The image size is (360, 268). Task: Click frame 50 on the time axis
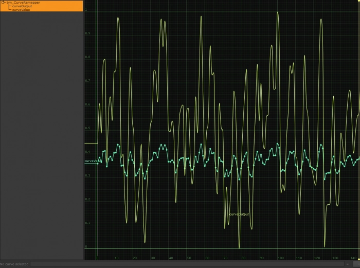(189, 258)
